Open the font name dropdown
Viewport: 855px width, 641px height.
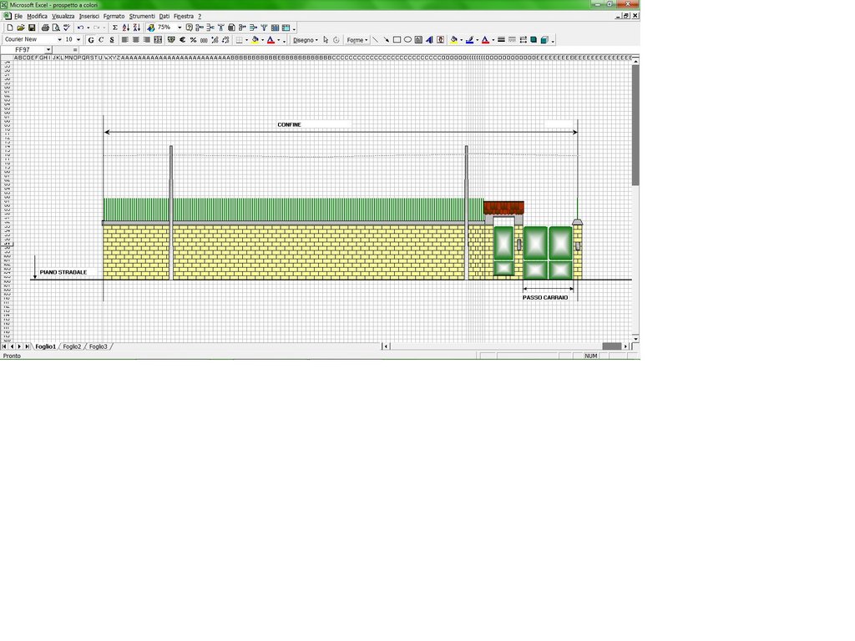point(59,40)
